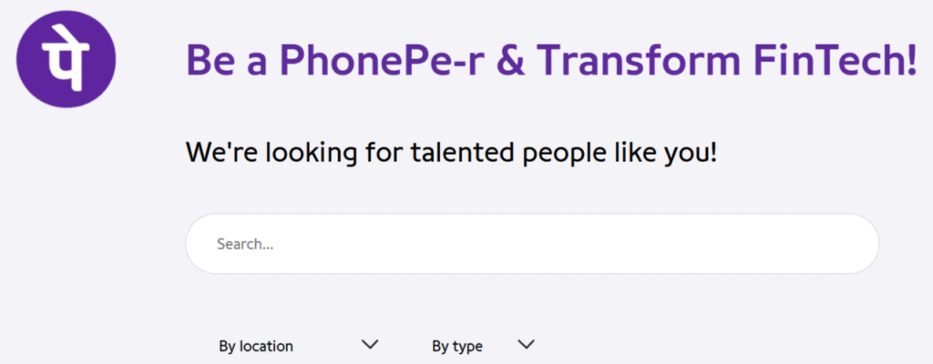Open the By location filter dropdown
The width and height of the screenshot is (933, 364).
299,345
